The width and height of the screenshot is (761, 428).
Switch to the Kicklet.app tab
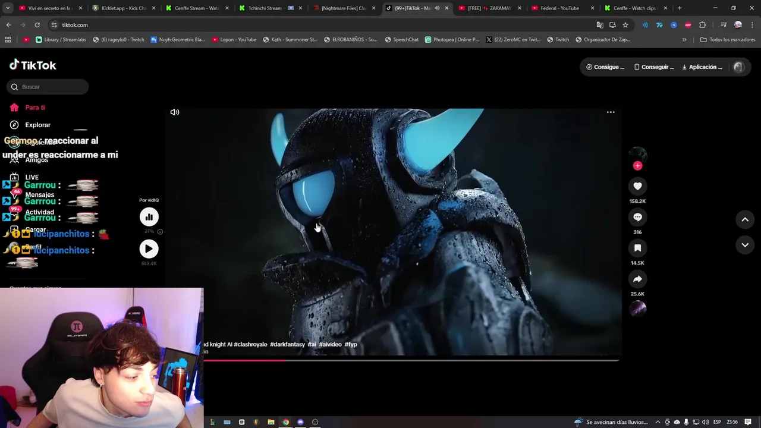click(124, 8)
